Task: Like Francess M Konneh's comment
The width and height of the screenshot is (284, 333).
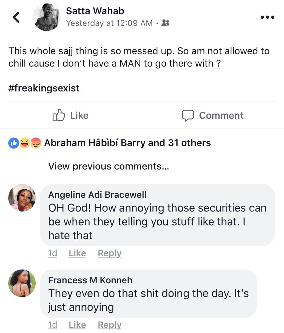Action: (77, 325)
